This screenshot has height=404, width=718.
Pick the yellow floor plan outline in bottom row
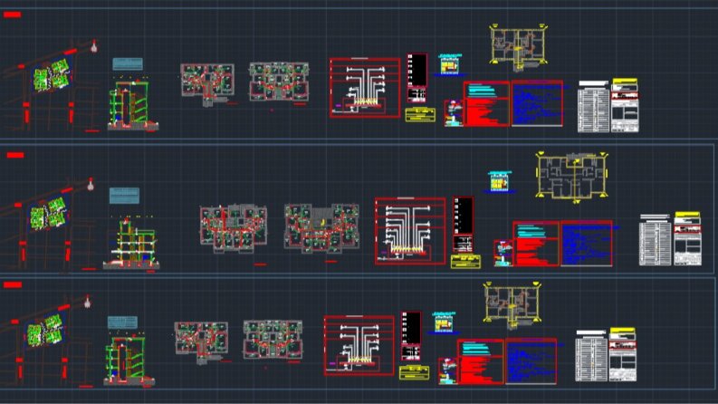click(512, 305)
